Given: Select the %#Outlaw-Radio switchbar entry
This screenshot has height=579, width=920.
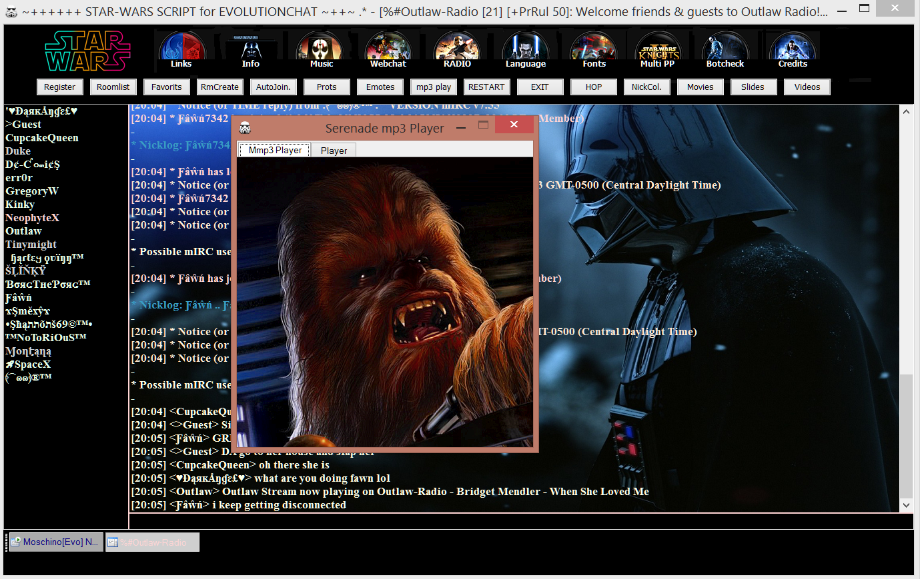Looking at the screenshot, I should coord(152,542).
